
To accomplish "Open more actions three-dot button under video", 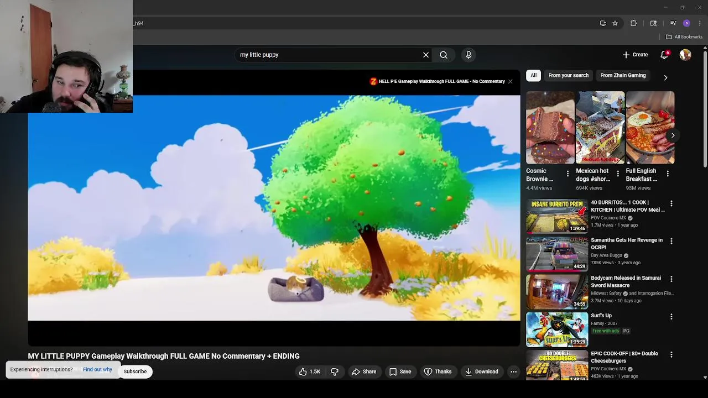I will [513, 371].
